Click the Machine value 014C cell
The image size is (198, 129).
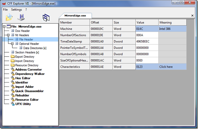tap(147, 29)
